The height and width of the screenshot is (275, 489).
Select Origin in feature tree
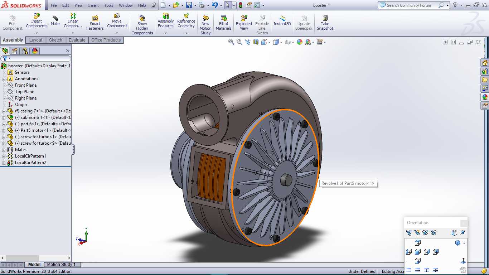21,105
